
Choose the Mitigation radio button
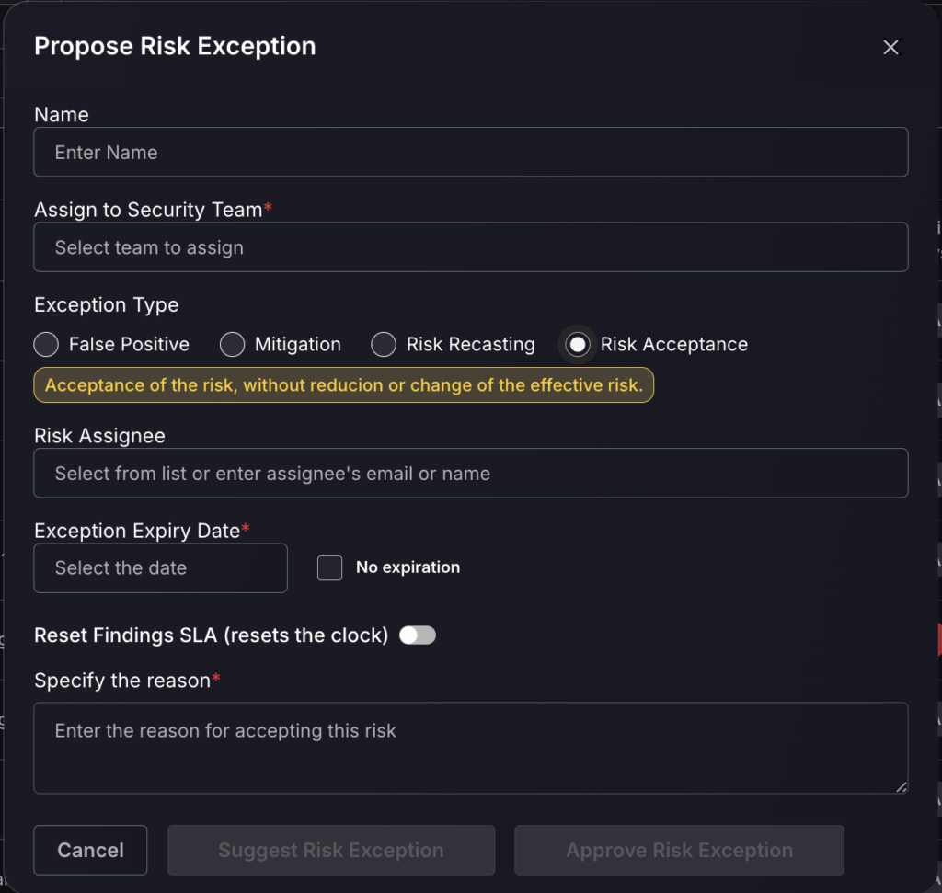click(232, 345)
